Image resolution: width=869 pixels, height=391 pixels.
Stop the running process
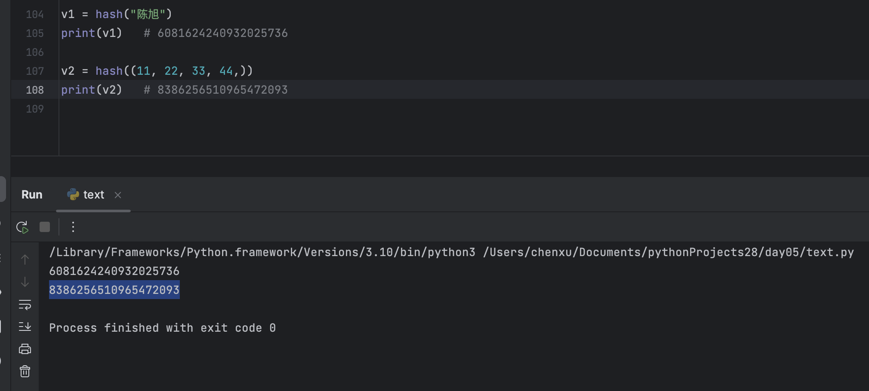[45, 227]
